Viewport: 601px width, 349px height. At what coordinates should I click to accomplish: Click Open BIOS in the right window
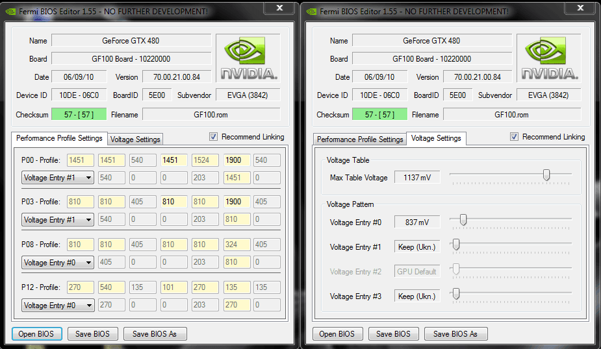tap(337, 333)
